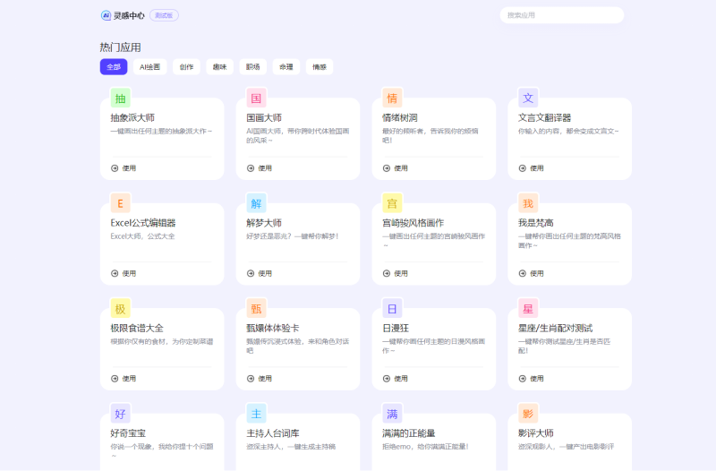The image size is (716, 471).
Task: Click 使用 on the 星座/生肖配对测试 card
Action: [531, 378]
